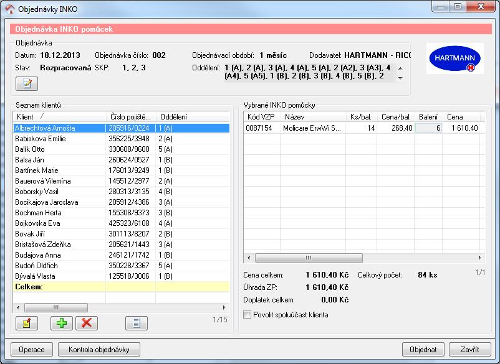Select client Bochman Herta
This screenshot has width=500, height=364.
coord(121,213)
